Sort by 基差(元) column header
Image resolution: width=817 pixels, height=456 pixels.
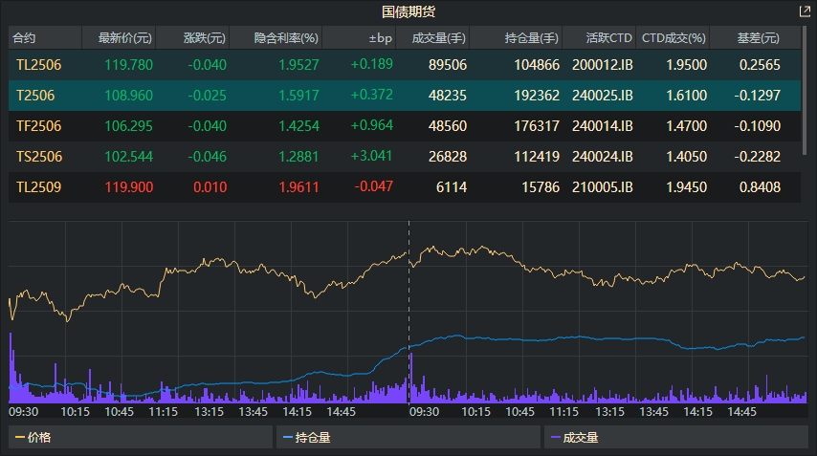coord(755,38)
